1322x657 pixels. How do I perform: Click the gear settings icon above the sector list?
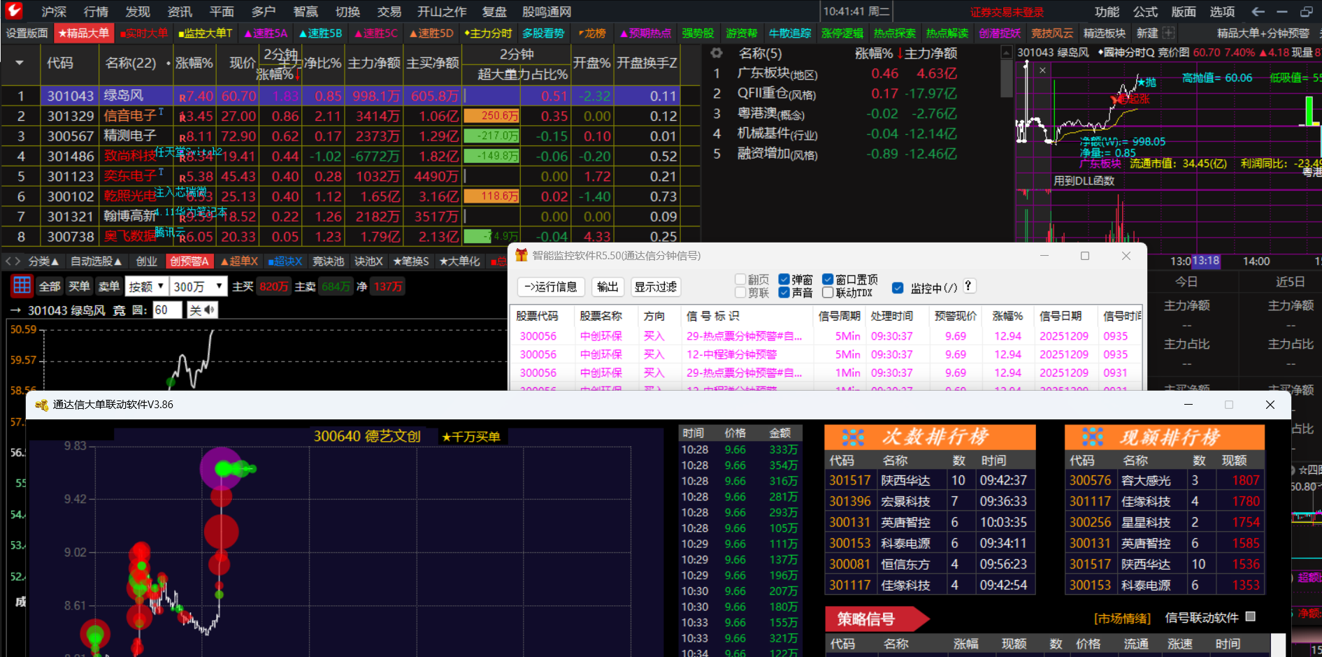coord(716,52)
